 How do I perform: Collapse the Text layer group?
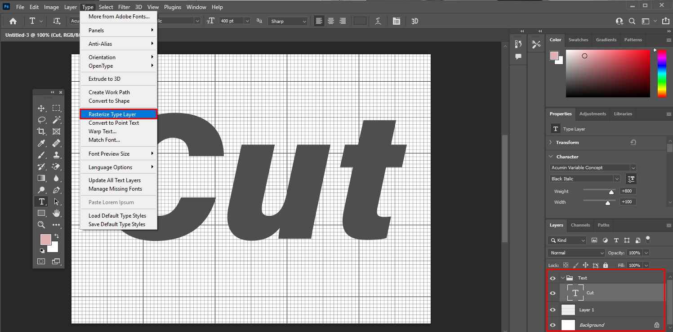click(562, 278)
